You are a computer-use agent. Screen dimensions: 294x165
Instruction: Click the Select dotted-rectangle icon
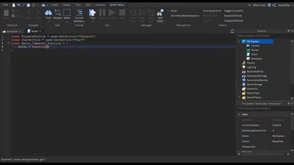[67, 12]
